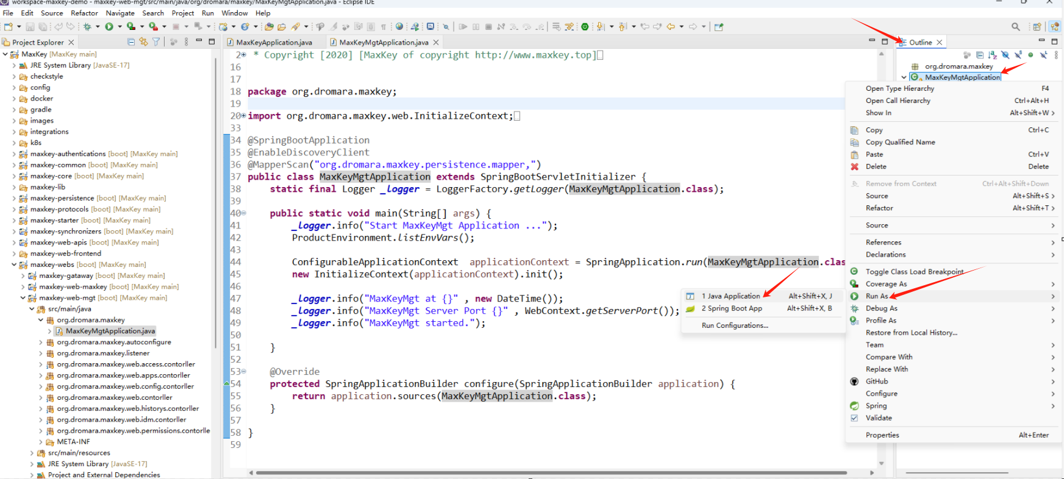Click the Coverage run toolbar icon
Viewport: 1064px width, 479px height.
(130, 27)
